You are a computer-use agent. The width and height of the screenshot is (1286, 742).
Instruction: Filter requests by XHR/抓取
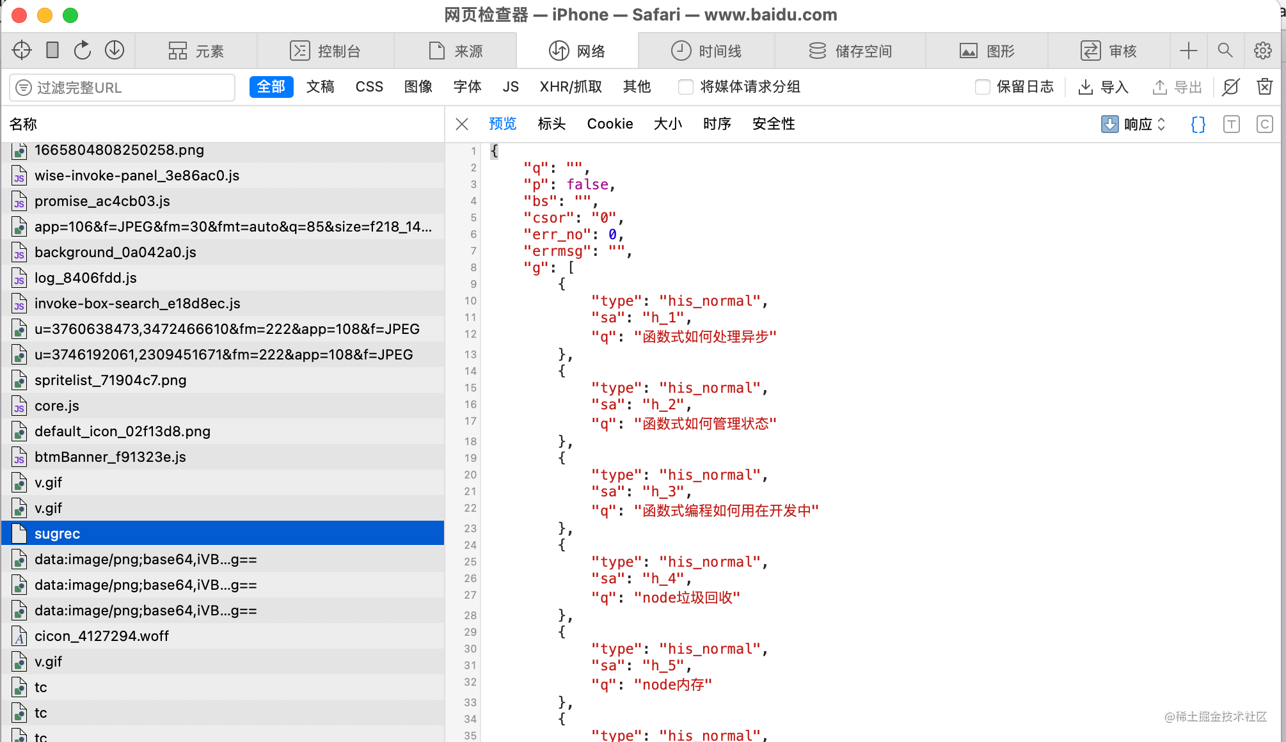[x=571, y=87]
